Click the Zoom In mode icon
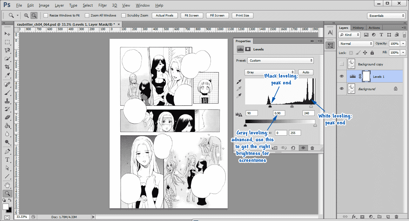Image resolution: width=409 pixels, height=221 pixels. click(x=26, y=15)
